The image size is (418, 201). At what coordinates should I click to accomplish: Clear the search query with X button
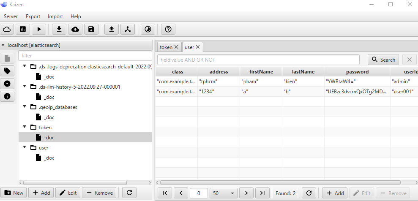click(410, 60)
